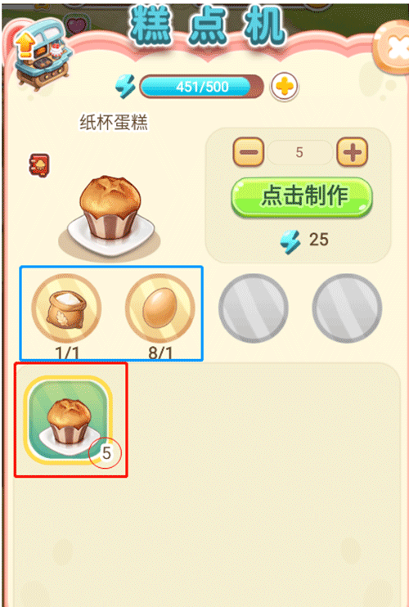The width and height of the screenshot is (409, 607).
Task: Click the 8/1 egg count label
Action: tap(160, 353)
